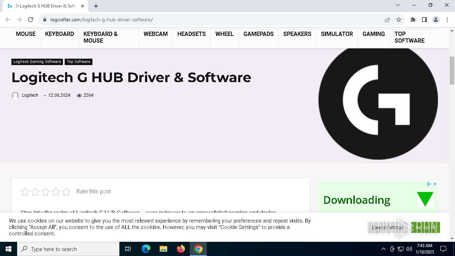Open the SPEAKERS menu
Screen dimensions: 455x256
click(297, 34)
